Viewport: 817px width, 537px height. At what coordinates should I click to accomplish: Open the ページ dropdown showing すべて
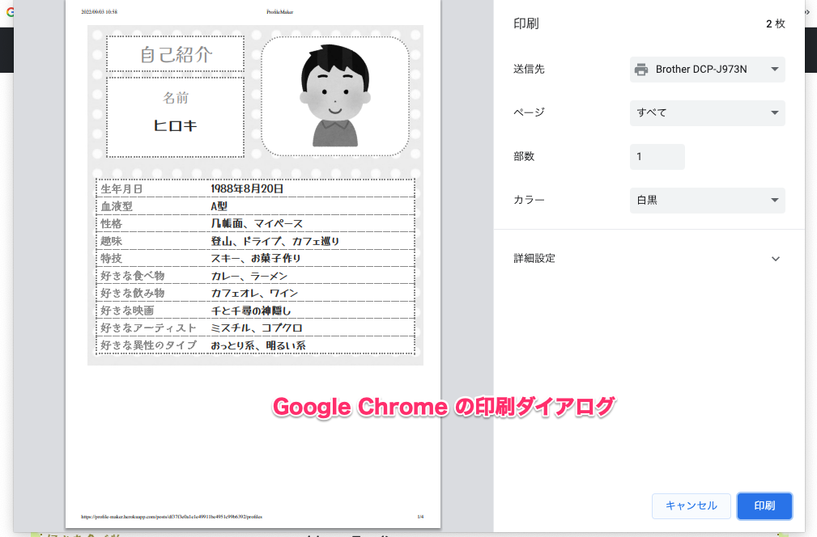(x=707, y=113)
